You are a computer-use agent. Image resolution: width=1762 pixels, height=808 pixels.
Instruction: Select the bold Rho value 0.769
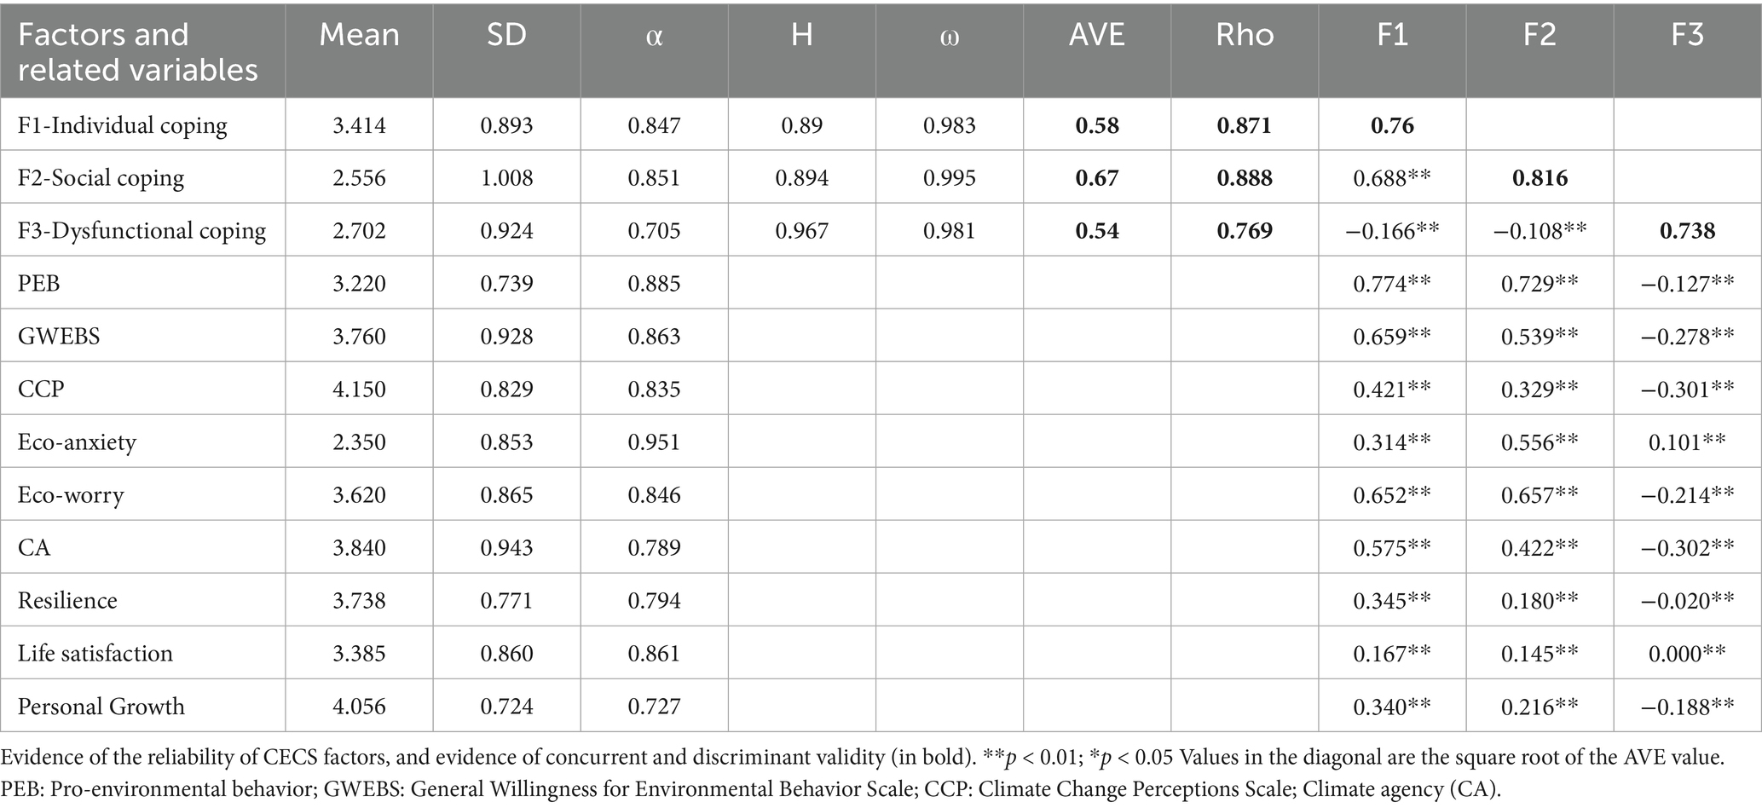(1245, 231)
